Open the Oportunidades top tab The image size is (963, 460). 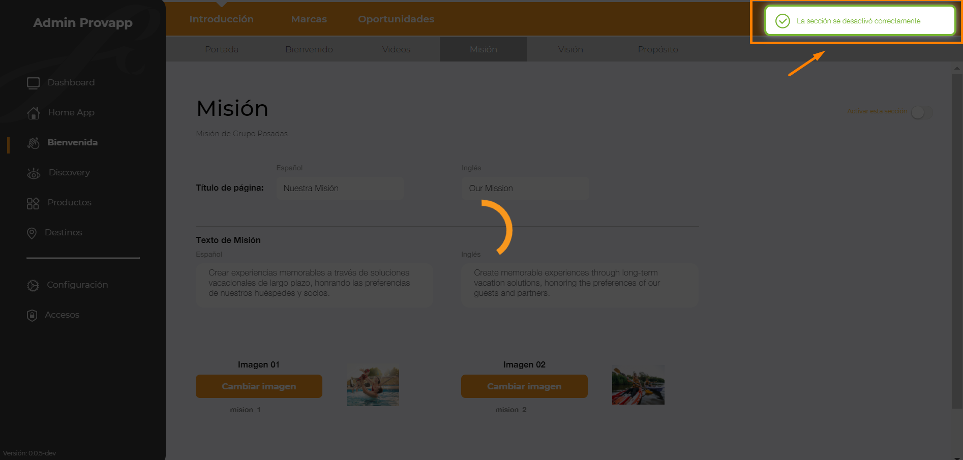(396, 19)
